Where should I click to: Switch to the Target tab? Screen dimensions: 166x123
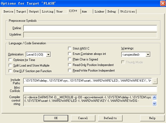pyautogui.click(x=21, y=11)
